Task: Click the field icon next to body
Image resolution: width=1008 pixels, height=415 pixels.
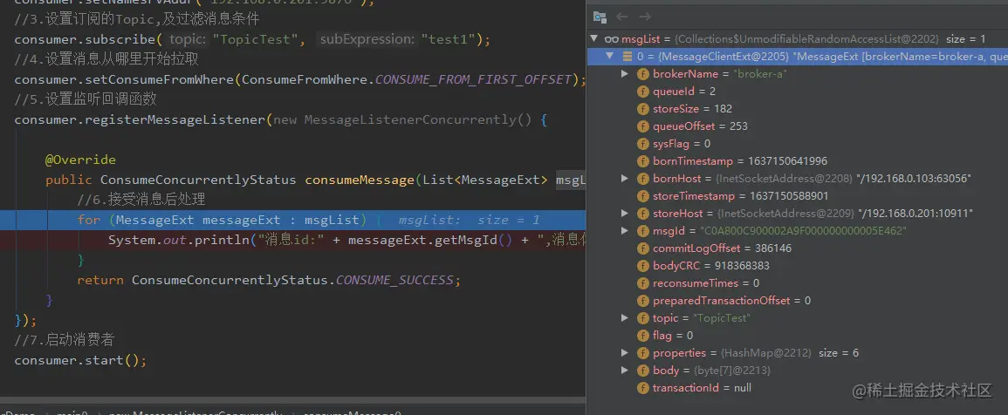Action: coord(642,370)
